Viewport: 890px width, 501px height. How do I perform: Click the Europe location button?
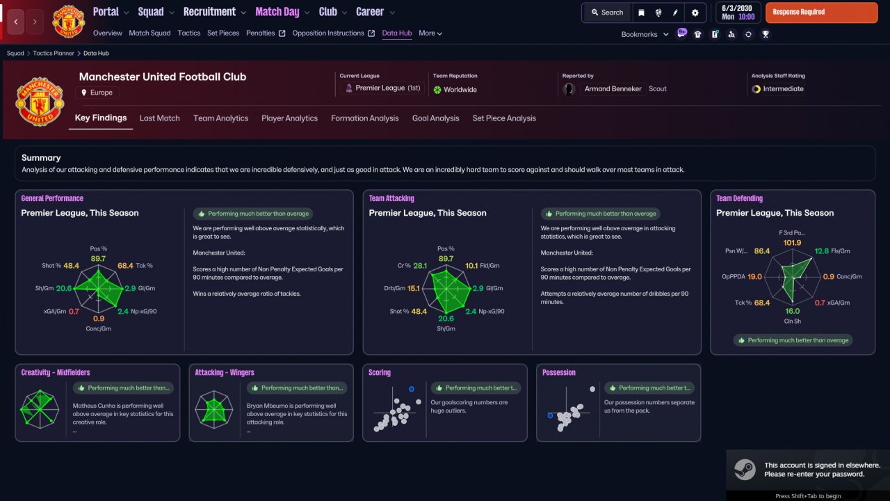point(97,93)
